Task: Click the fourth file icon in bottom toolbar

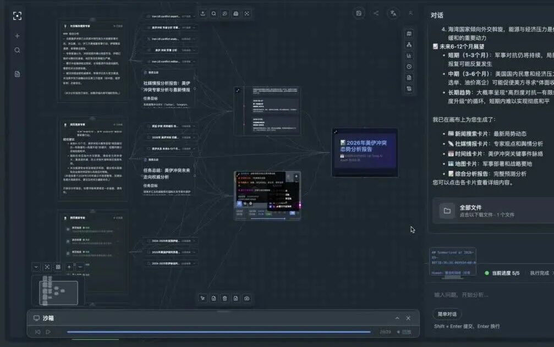Action: tap(235, 298)
